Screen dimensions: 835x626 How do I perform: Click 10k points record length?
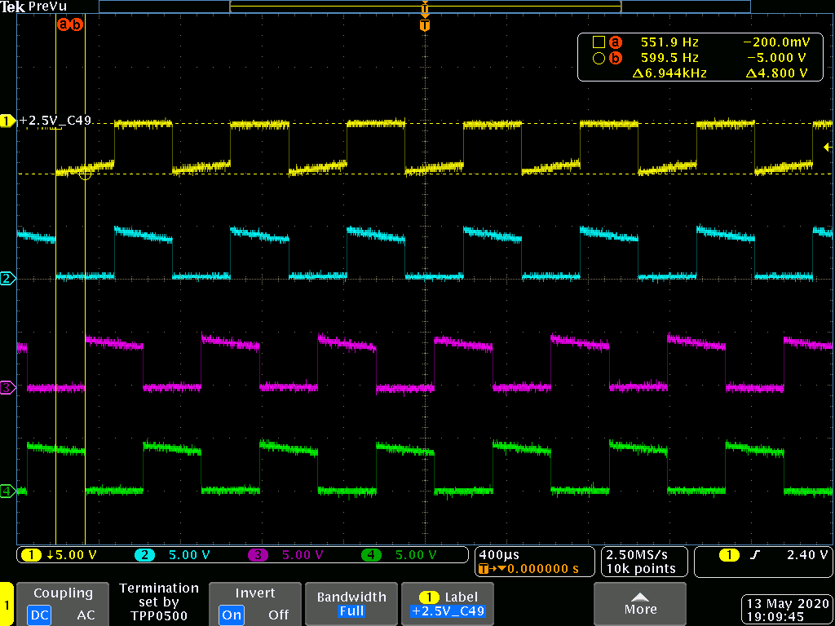pos(641,569)
